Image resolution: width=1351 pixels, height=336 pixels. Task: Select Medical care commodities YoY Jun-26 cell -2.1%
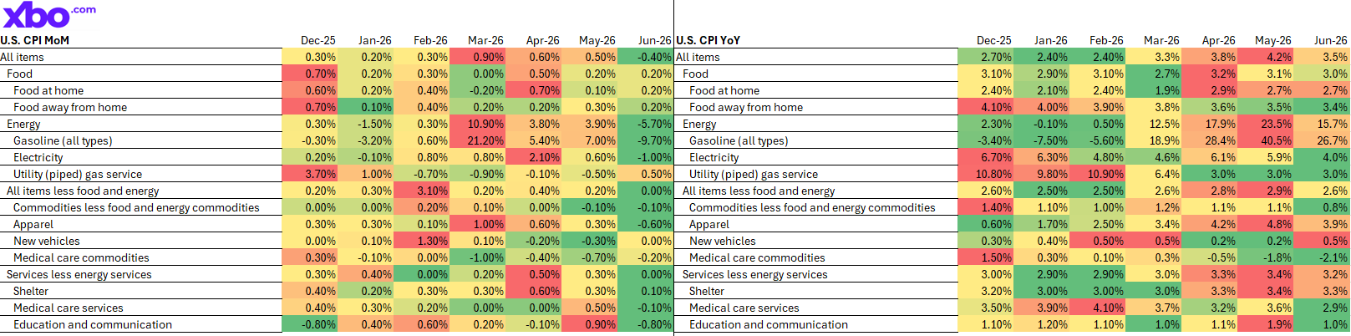[1322, 257]
